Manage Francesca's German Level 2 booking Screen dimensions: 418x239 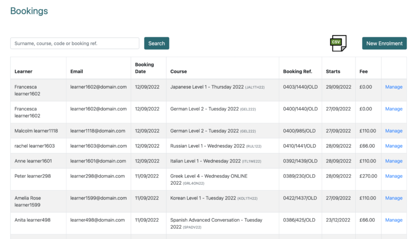393,109
